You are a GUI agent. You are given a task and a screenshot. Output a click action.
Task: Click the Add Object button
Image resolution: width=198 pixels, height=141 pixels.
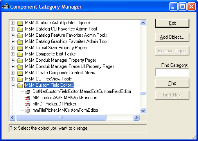tap(172, 37)
